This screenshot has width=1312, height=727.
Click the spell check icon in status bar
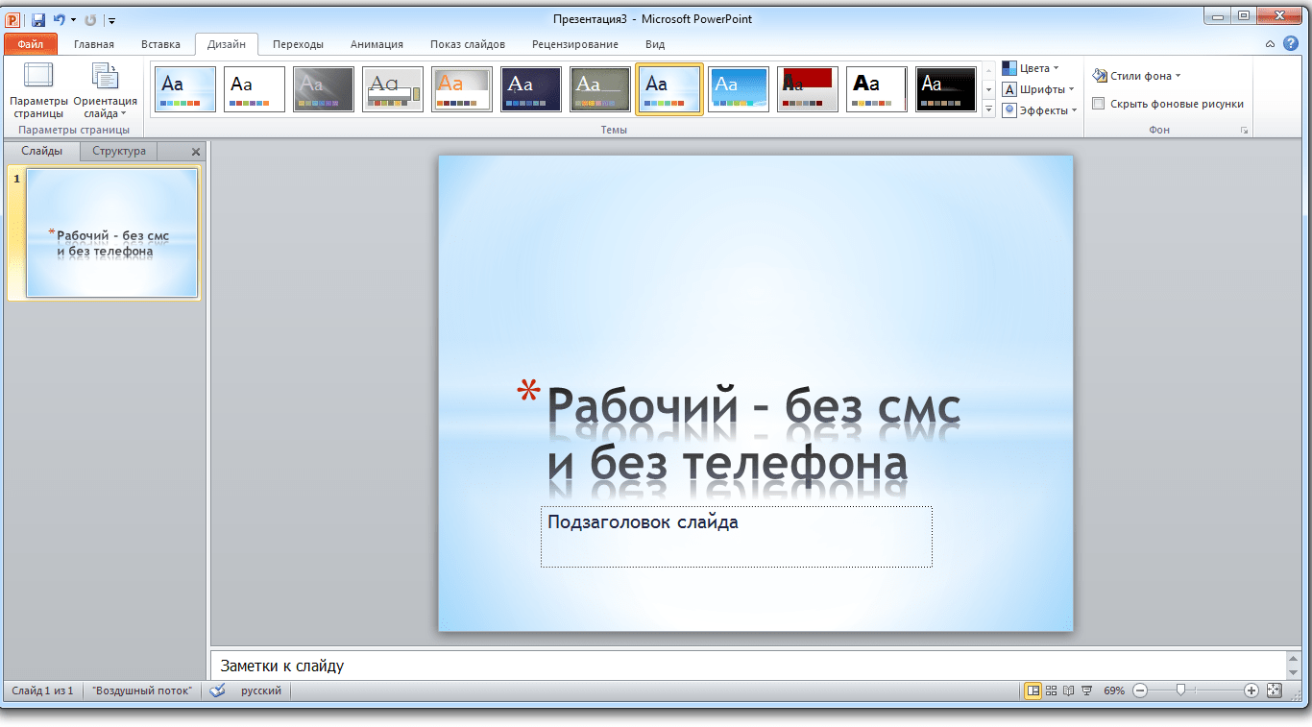(217, 691)
